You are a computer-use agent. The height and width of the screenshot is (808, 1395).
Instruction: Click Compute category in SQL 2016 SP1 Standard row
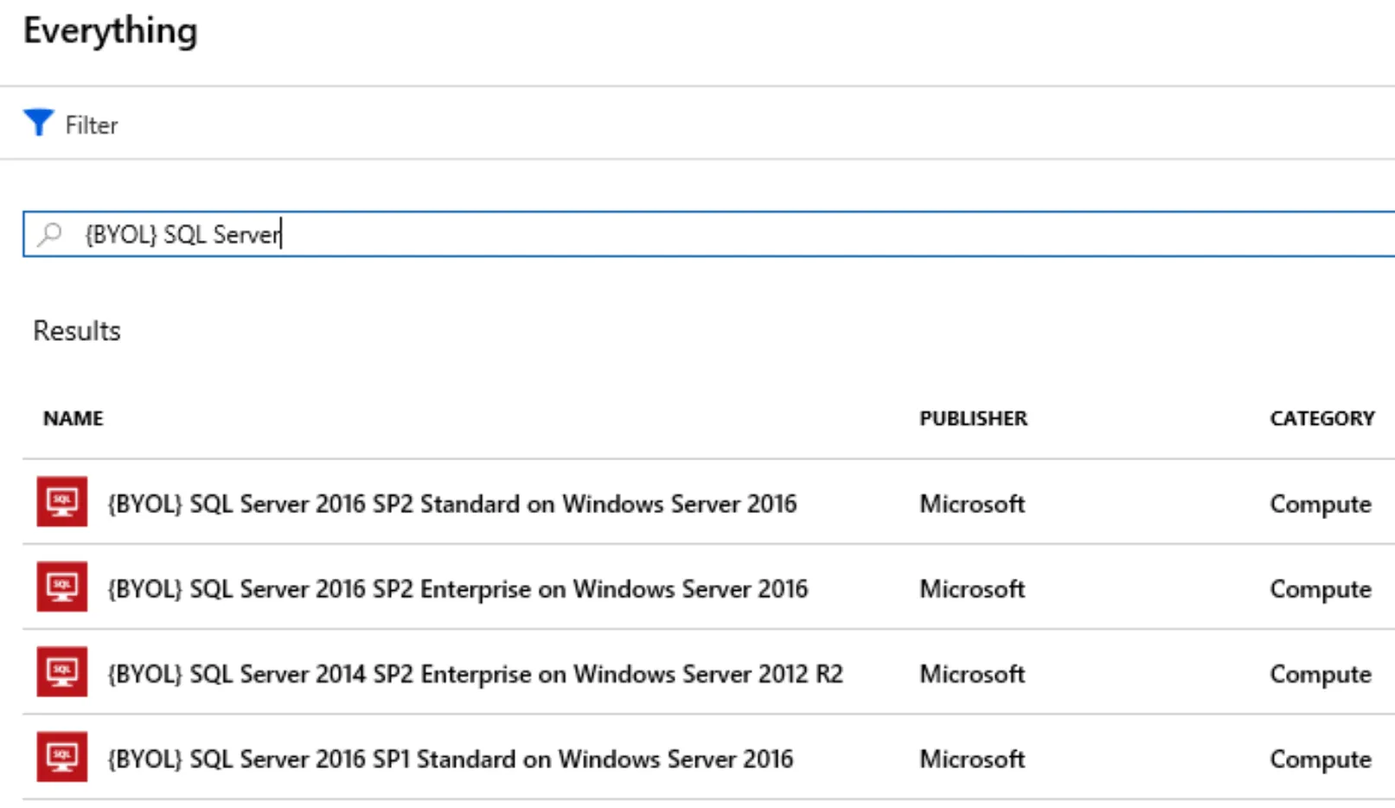(x=1321, y=760)
